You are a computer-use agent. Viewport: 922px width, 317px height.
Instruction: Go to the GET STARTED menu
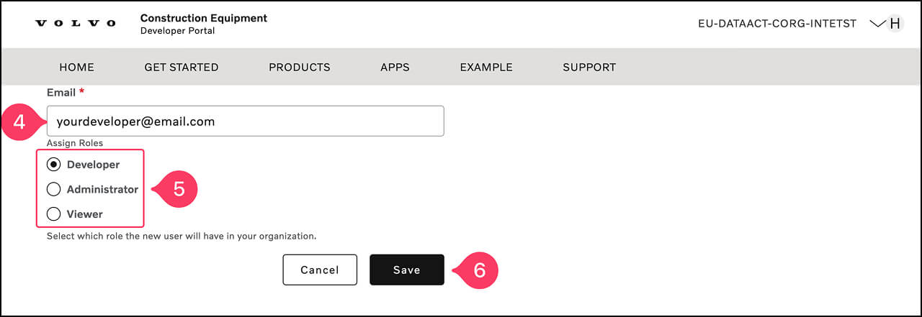pos(182,68)
